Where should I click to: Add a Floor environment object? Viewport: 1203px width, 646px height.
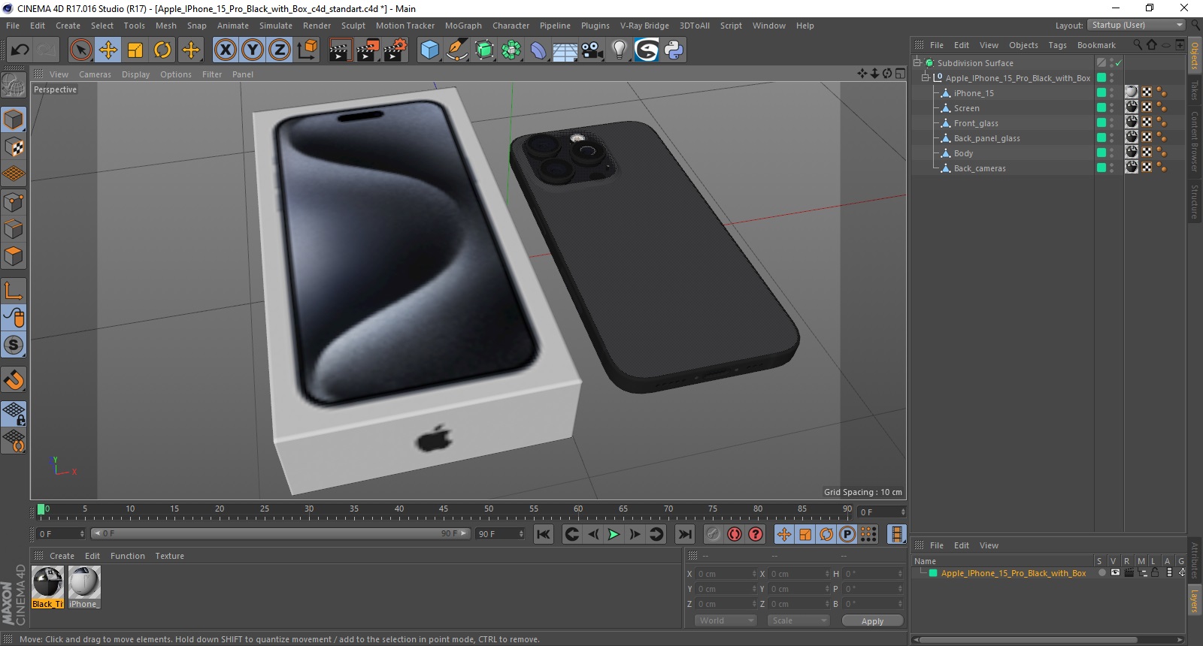(x=565, y=50)
